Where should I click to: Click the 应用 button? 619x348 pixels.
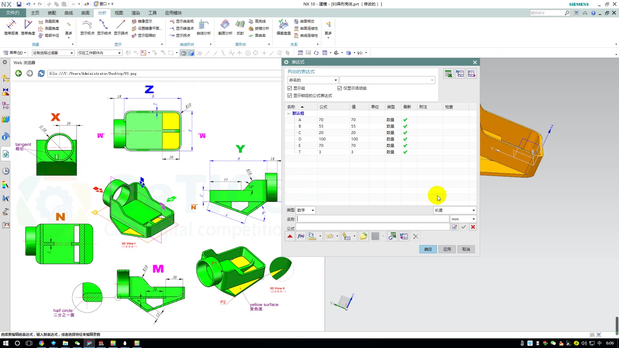click(x=447, y=249)
